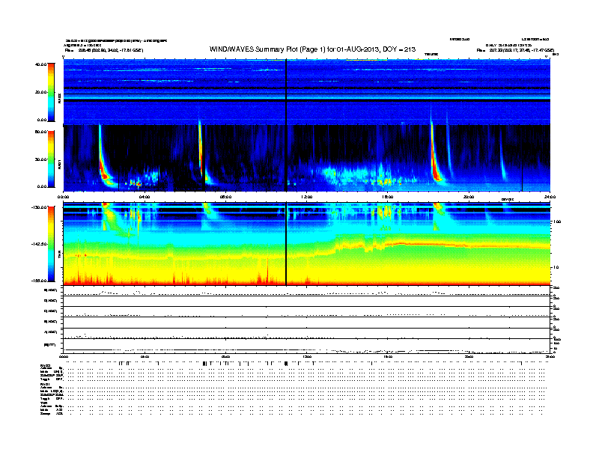Click the 30.00 label on RAD1 color bar
The image size is (593, 458).
(x=40, y=159)
